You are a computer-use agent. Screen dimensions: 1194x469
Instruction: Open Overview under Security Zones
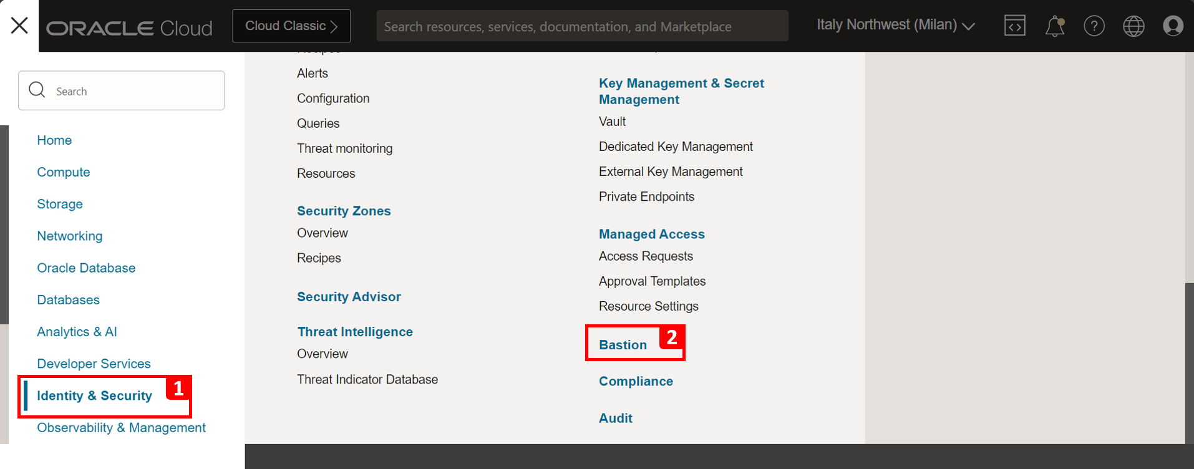coord(323,233)
